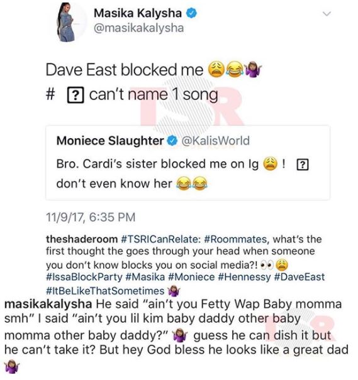Click the Masika Kalysha display name
358x380 pixels.
pyautogui.click(x=138, y=13)
